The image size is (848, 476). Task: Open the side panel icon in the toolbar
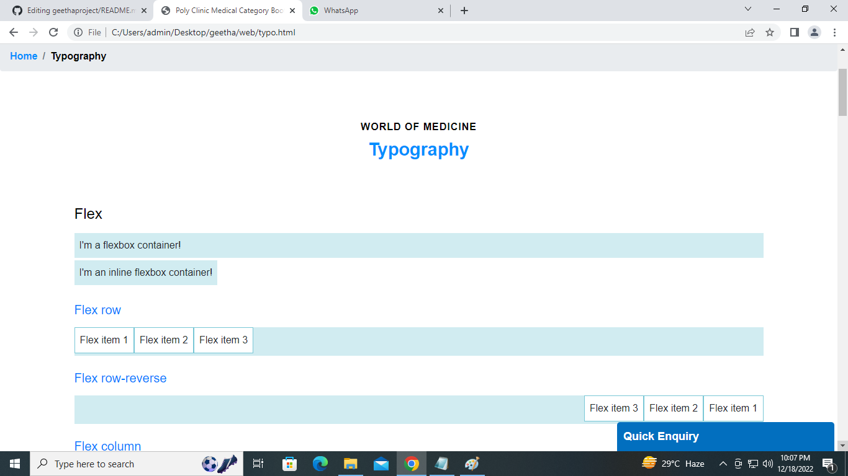click(x=793, y=32)
